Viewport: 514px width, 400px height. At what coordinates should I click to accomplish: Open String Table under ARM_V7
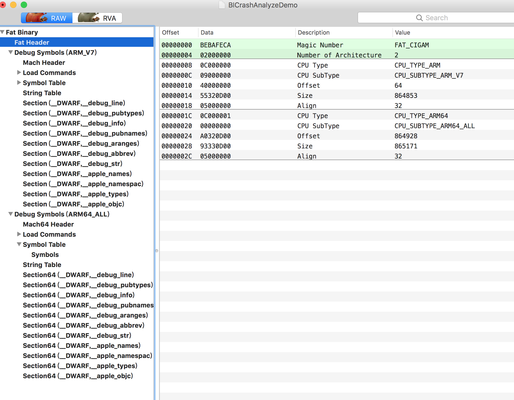point(42,93)
